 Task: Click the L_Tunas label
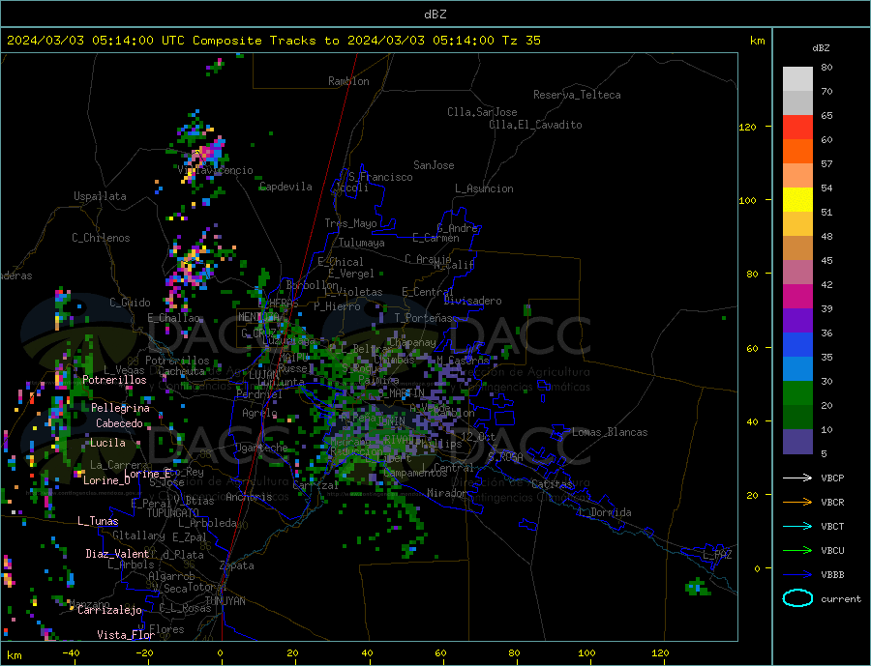pos(98,521)
